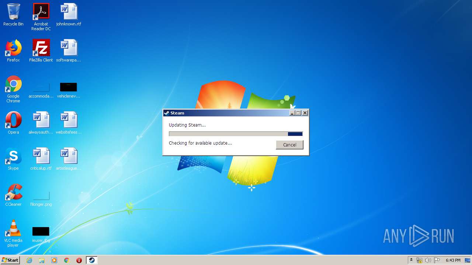Select the Acrobat Reader DC shortcut
Viewport: 472px width, 265px height.
click(41, 17)
